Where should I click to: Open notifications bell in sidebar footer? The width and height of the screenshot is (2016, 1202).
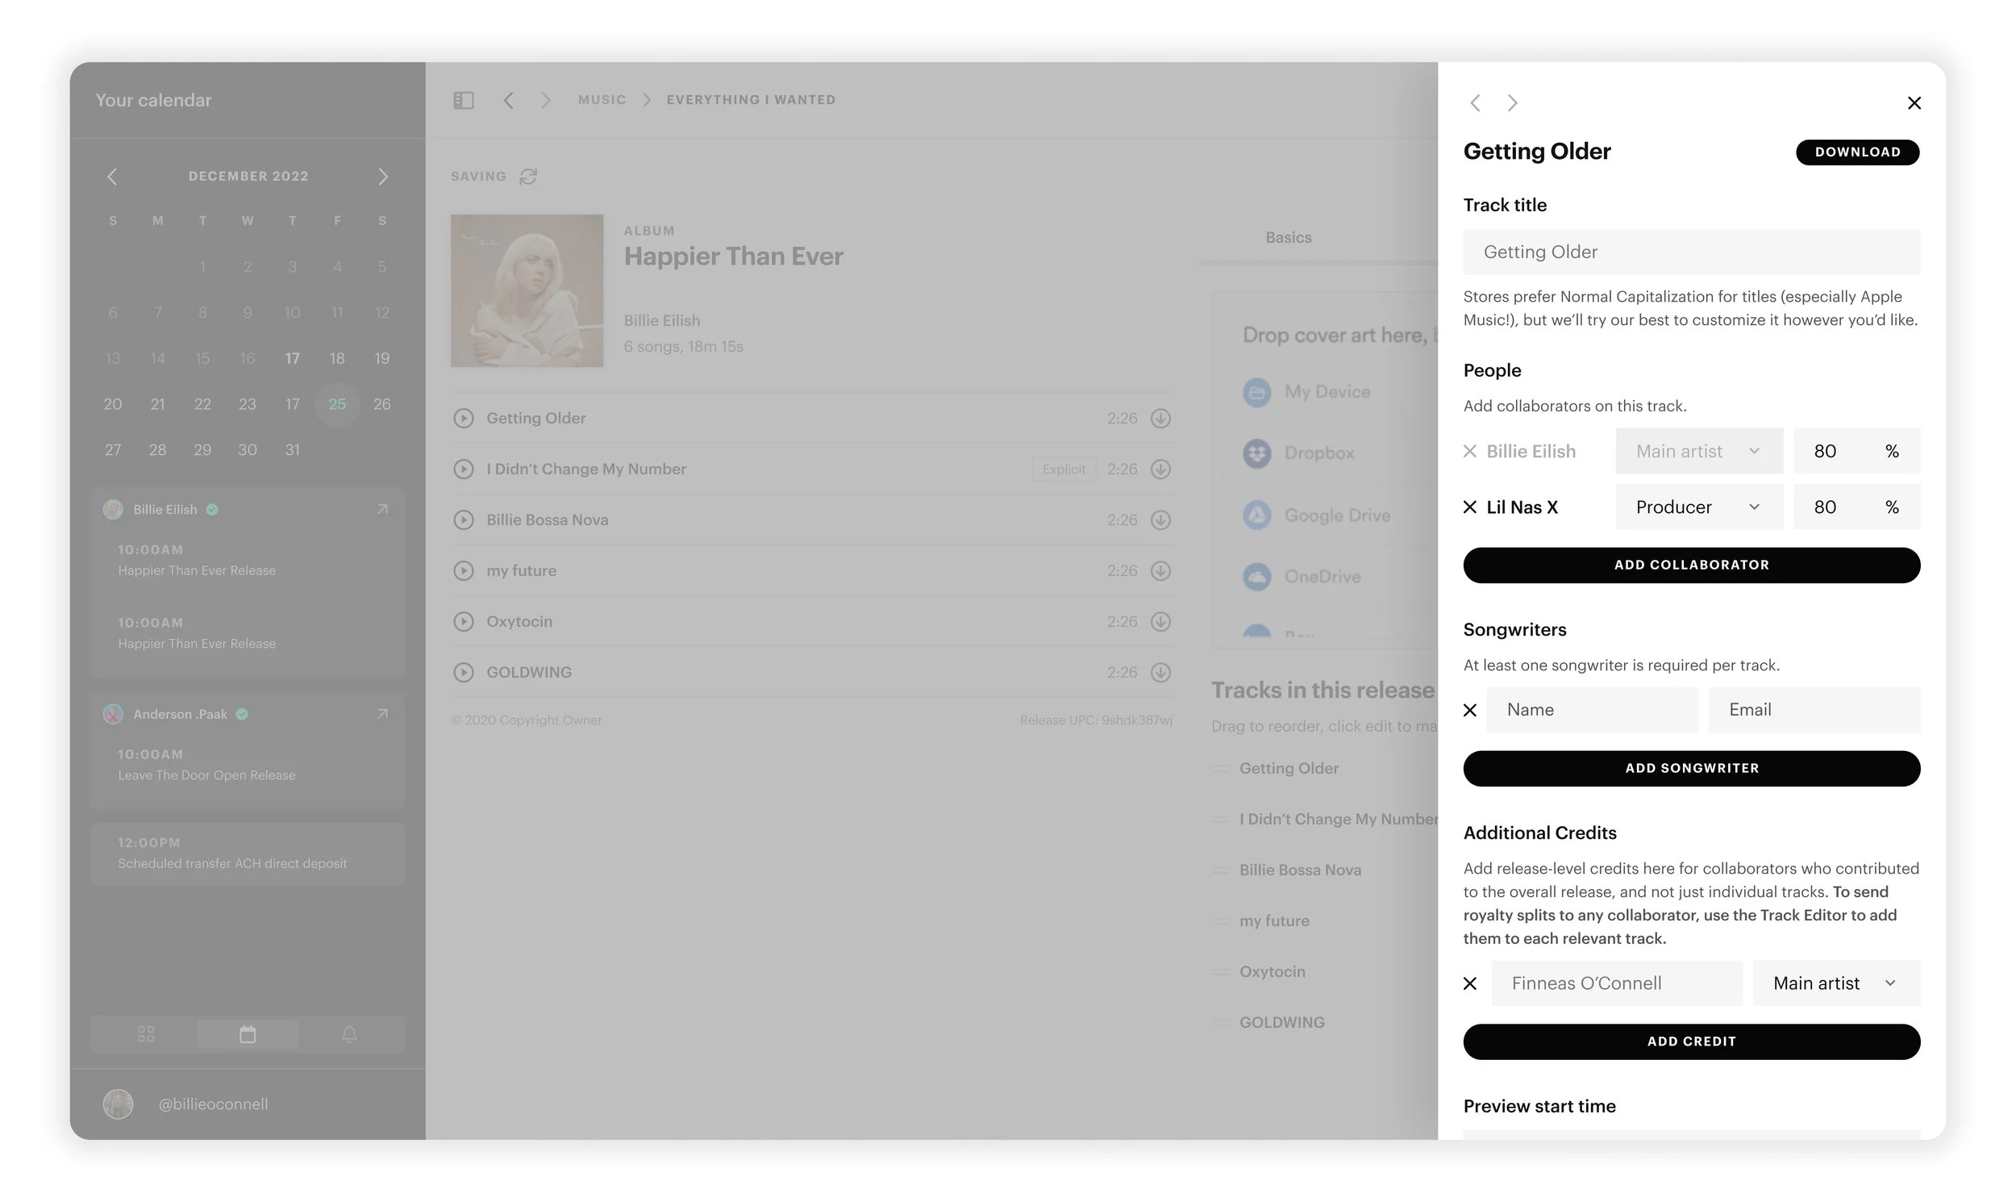[349, 1034]
